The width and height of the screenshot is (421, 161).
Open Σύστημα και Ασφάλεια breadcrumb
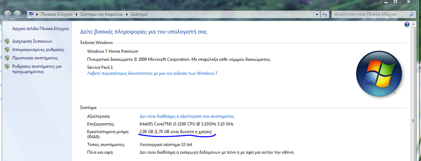[x=101, y=15]
